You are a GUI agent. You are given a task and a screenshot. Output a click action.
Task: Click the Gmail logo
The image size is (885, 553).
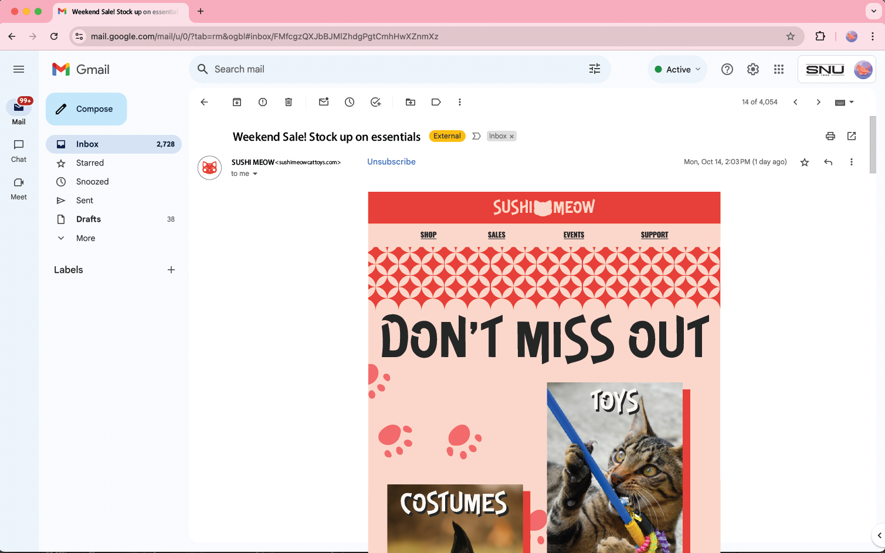coord(81,69)
